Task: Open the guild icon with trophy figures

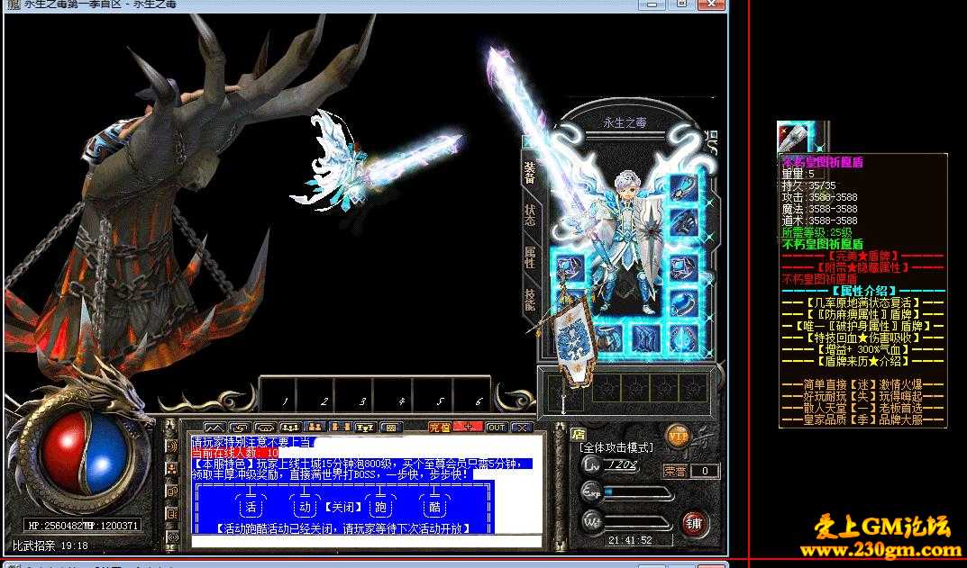Action: (x=366, y=427)
